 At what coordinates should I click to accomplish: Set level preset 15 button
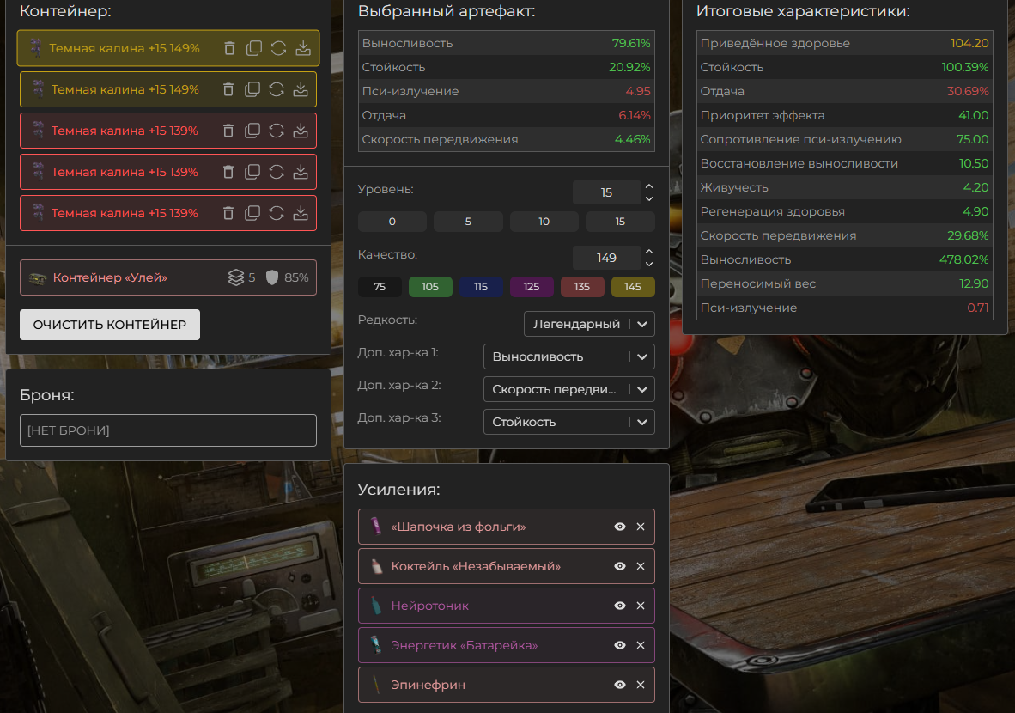click(620, 222)
